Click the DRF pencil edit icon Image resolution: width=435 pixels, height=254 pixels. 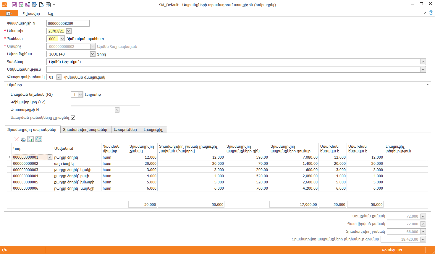(x=35, y=5)
